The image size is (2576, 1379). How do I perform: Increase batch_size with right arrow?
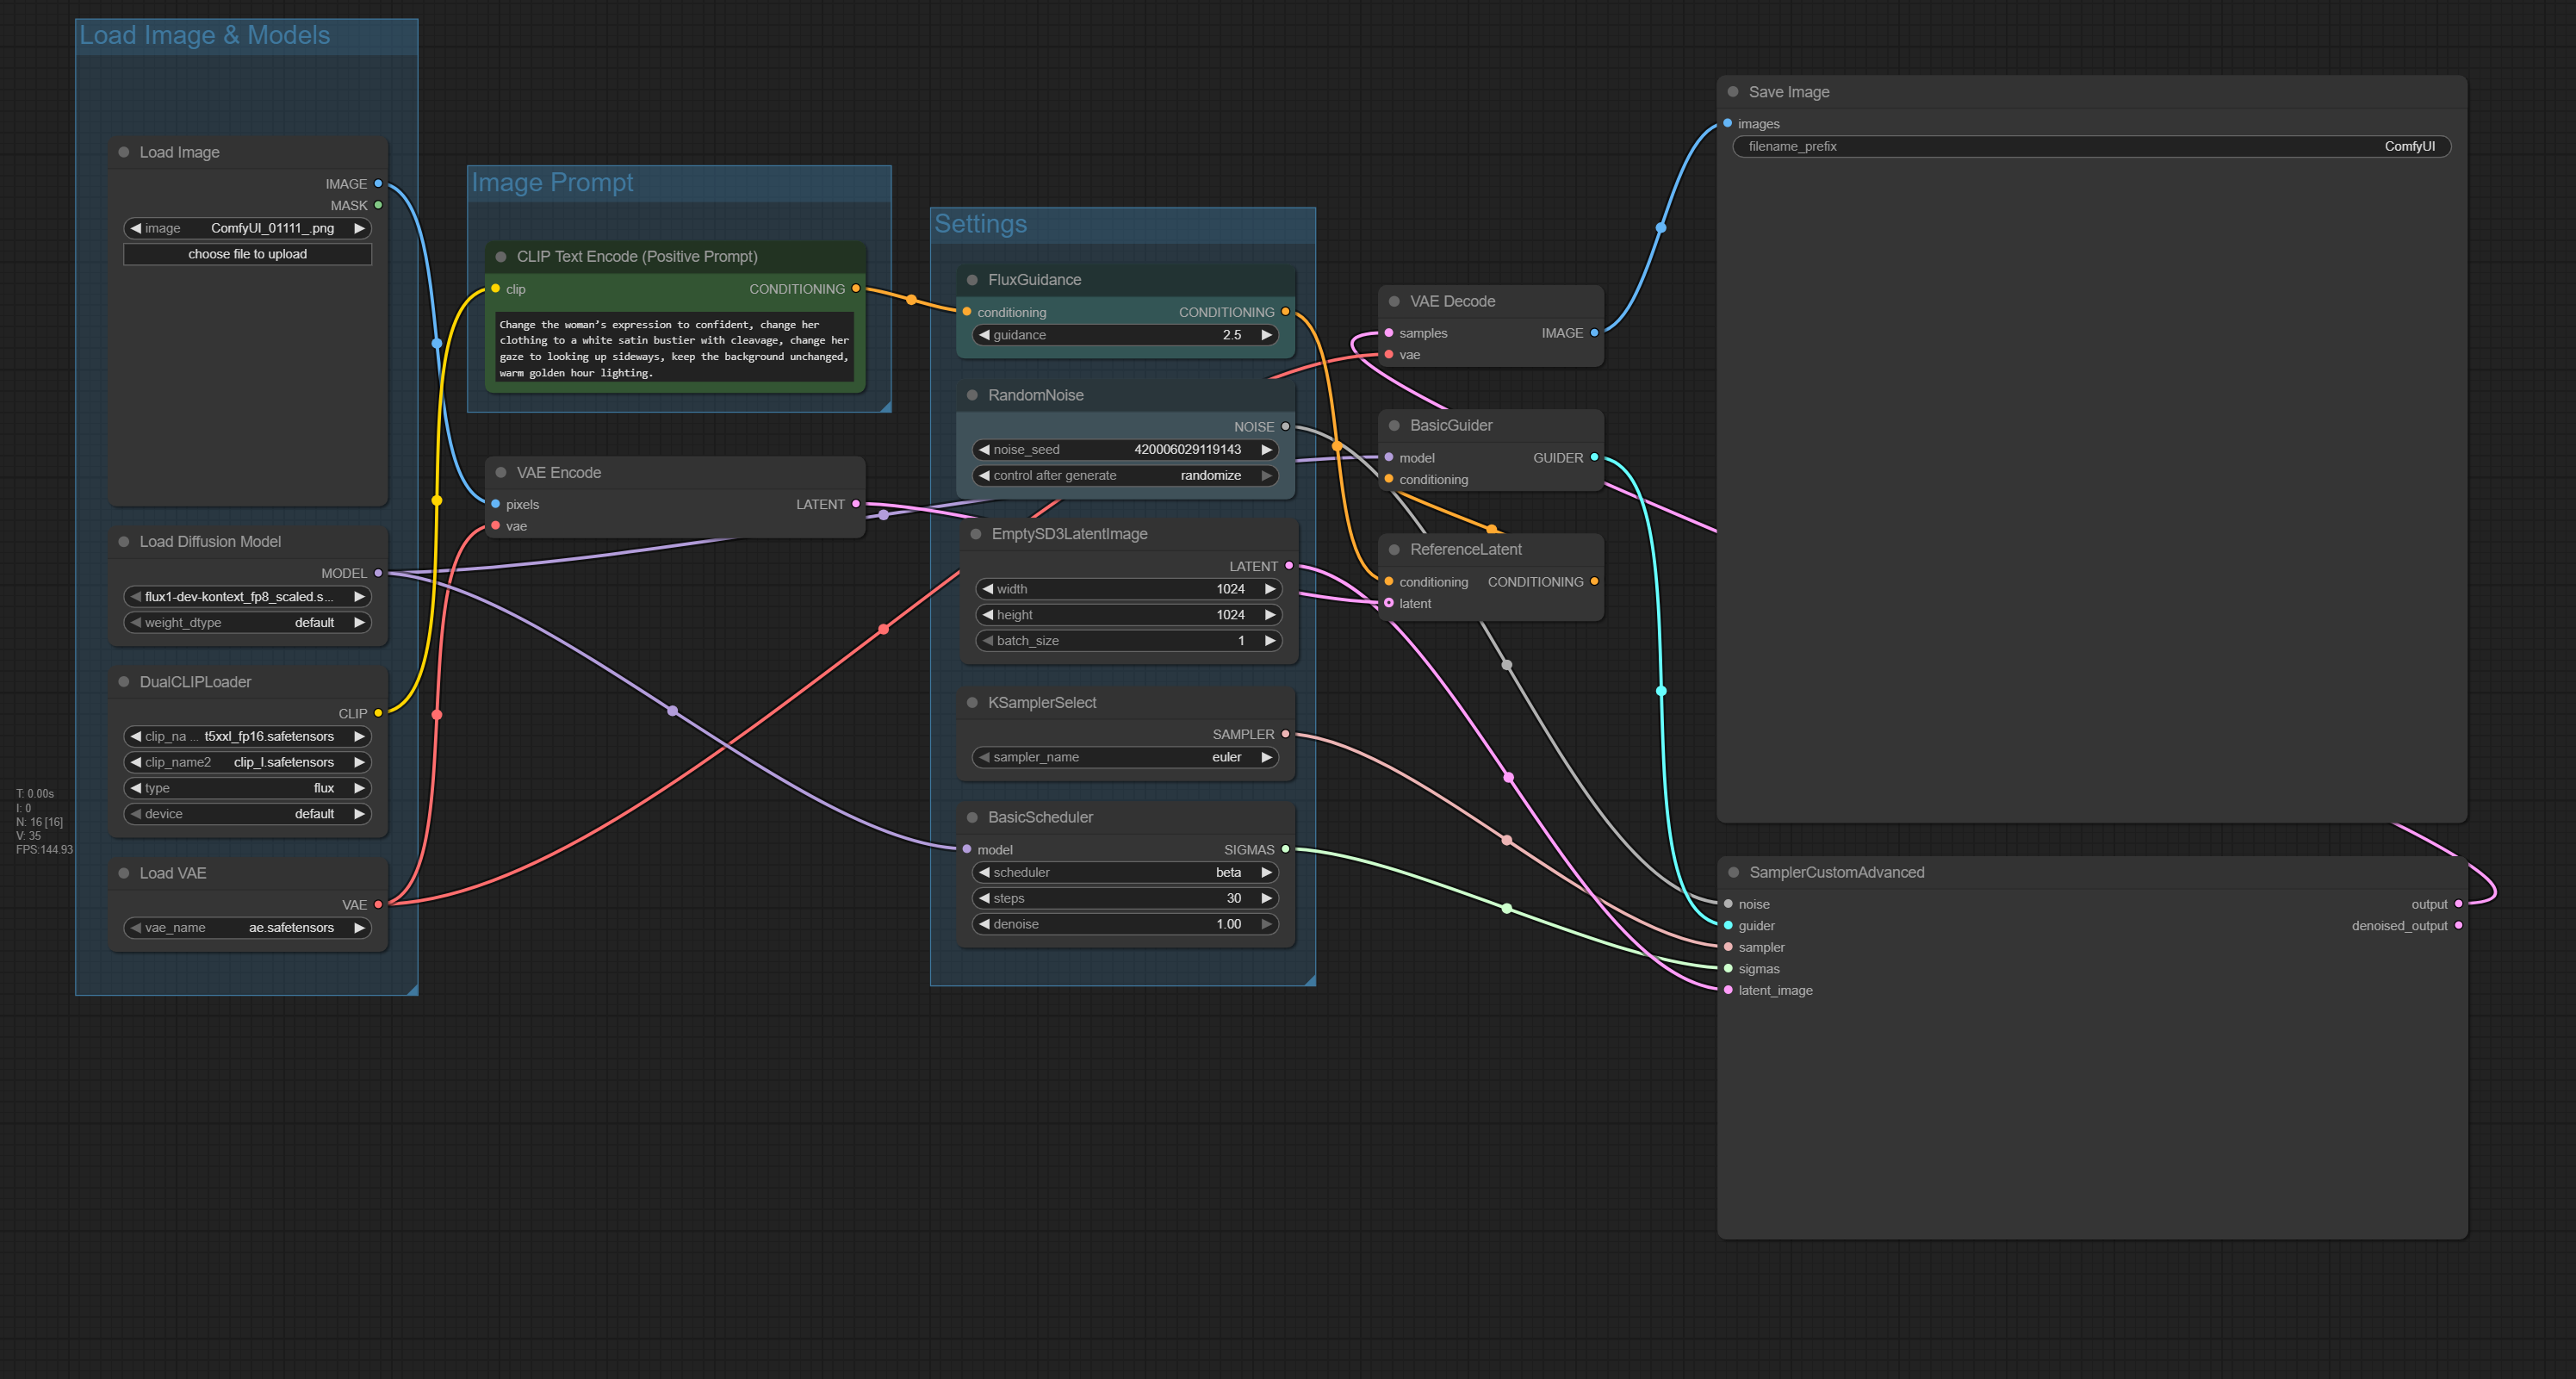1270,641
